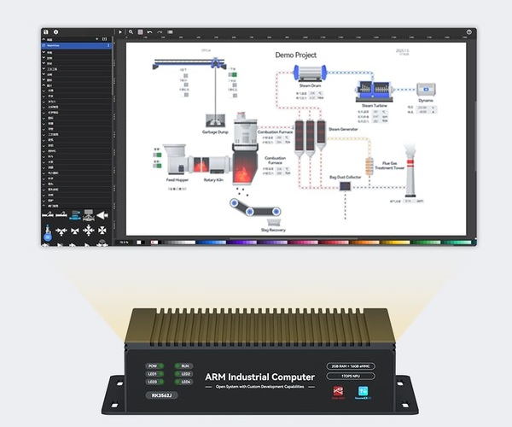Choose an orange shade from the color palette strip
Image resolution: width=512 pixels, height=427 pixels.
point(364,243)
